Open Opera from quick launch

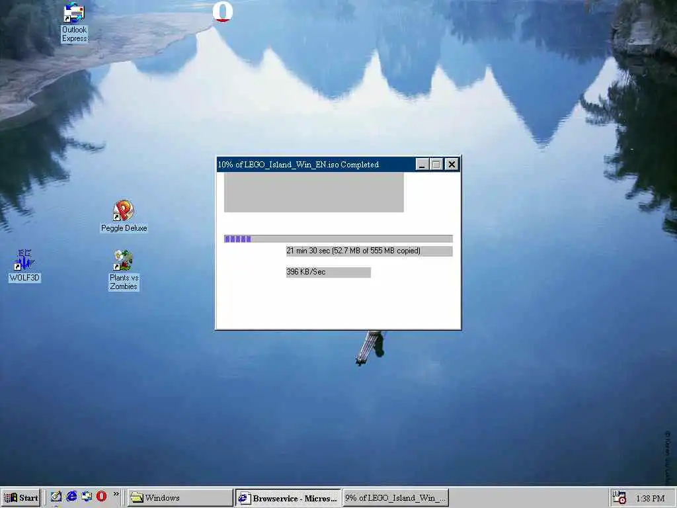click(x=101, y=496)
